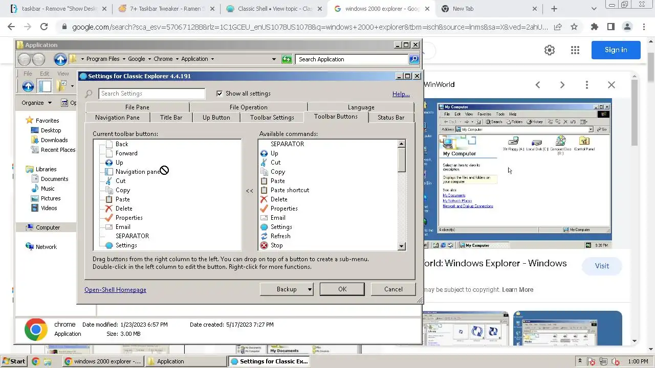Switch to Language tab
The width and height of the screenshot is (655, 368).
[x=361, y=107]
